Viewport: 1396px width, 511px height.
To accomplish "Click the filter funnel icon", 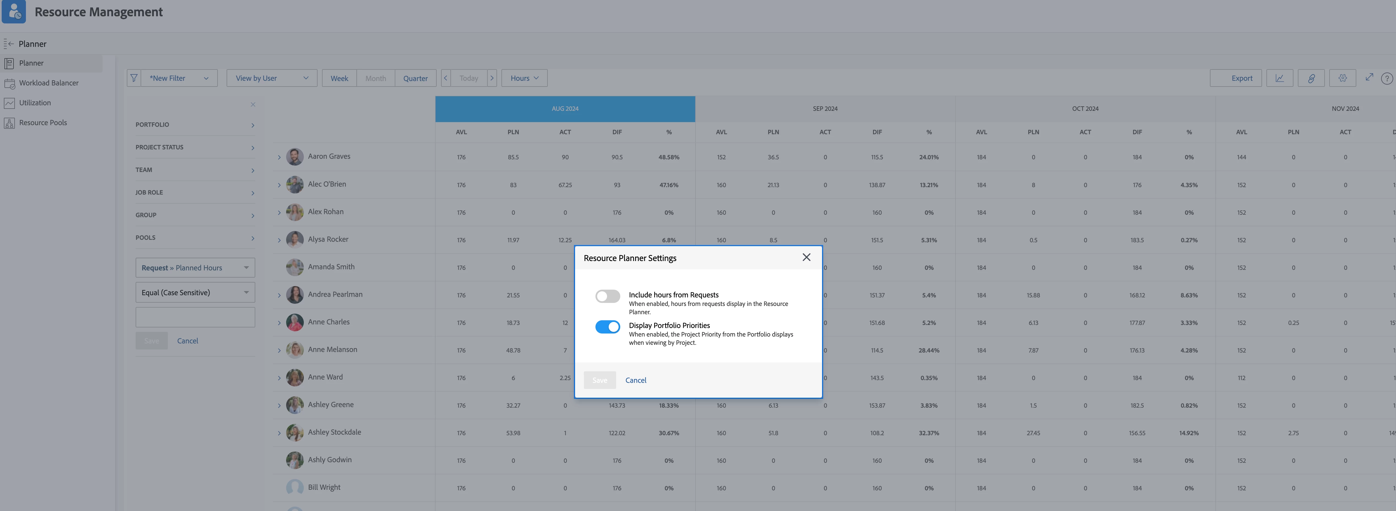I will [134, 78].
